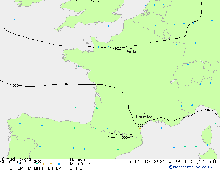
Task: Click the Paris city marker dot
Action: (131, 49)
